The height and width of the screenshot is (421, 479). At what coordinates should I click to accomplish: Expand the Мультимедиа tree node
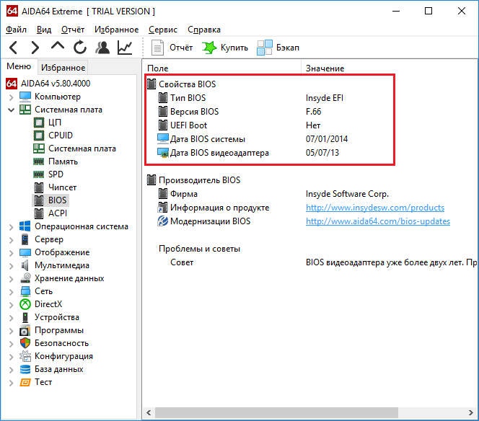click(12, 266)
